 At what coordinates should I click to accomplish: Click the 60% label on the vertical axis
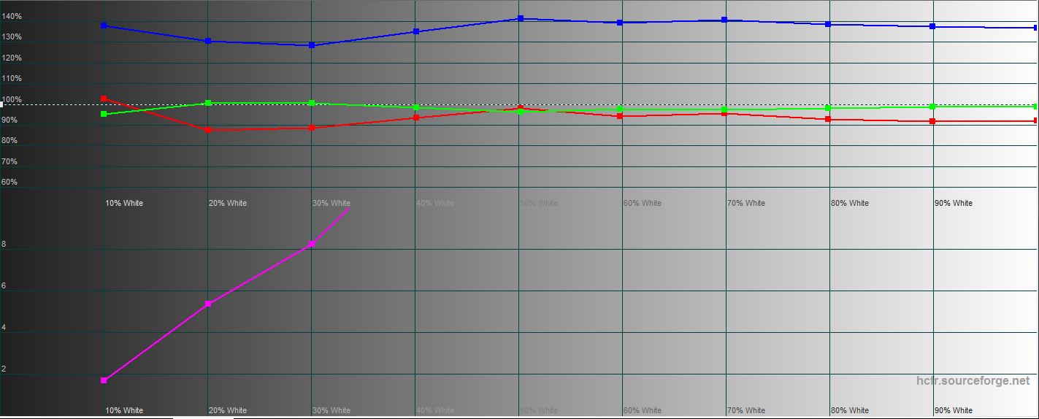(x=9, y=182)
